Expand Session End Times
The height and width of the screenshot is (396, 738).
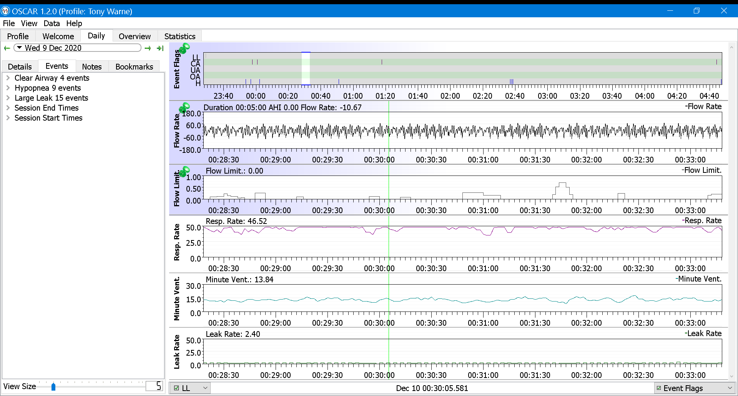(8, 108)
